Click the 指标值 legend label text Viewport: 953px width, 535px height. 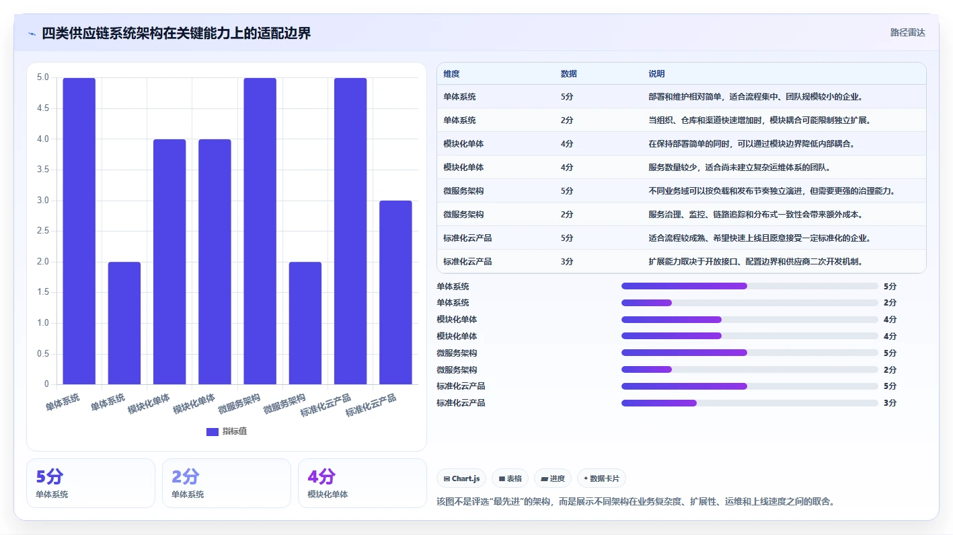point(235,431)
